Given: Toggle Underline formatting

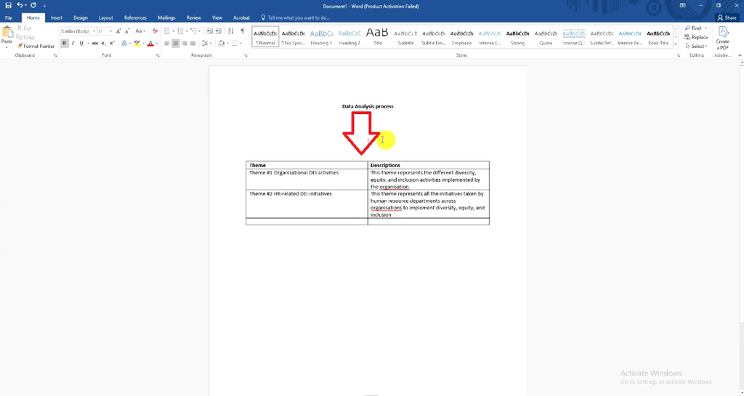Looking at the screenshot, I should coord(81,43).
